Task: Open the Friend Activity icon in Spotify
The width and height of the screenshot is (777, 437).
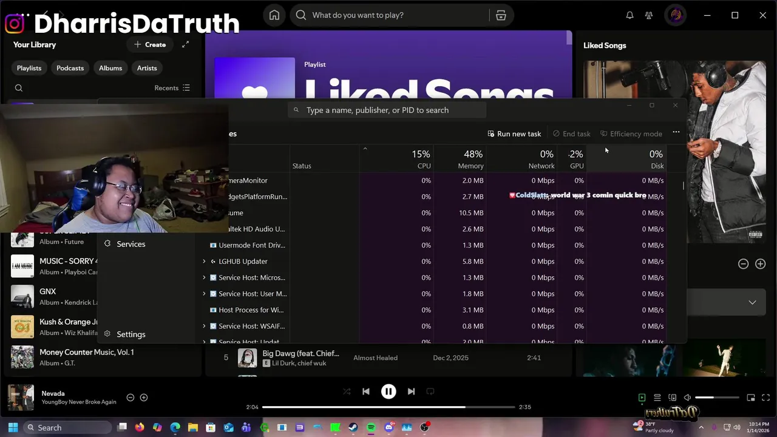Action: click(x=649, y=15)
